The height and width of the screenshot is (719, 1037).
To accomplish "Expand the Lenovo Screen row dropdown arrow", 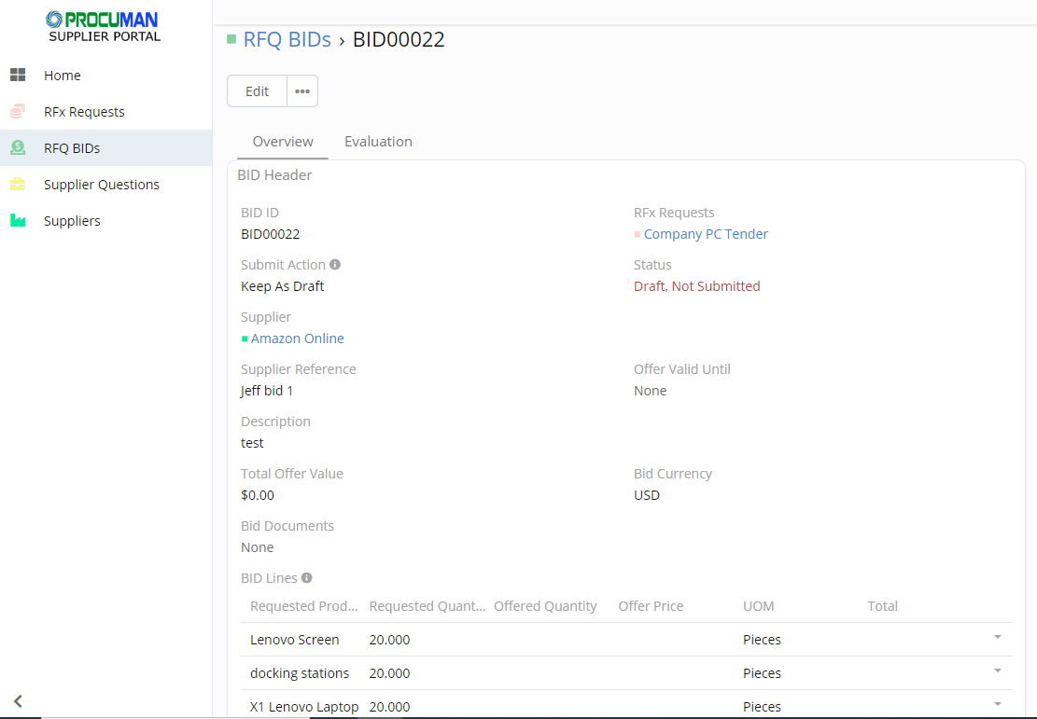I will [997, 637].
